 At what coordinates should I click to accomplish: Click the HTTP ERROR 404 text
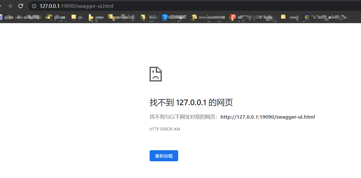click(165, 129)
